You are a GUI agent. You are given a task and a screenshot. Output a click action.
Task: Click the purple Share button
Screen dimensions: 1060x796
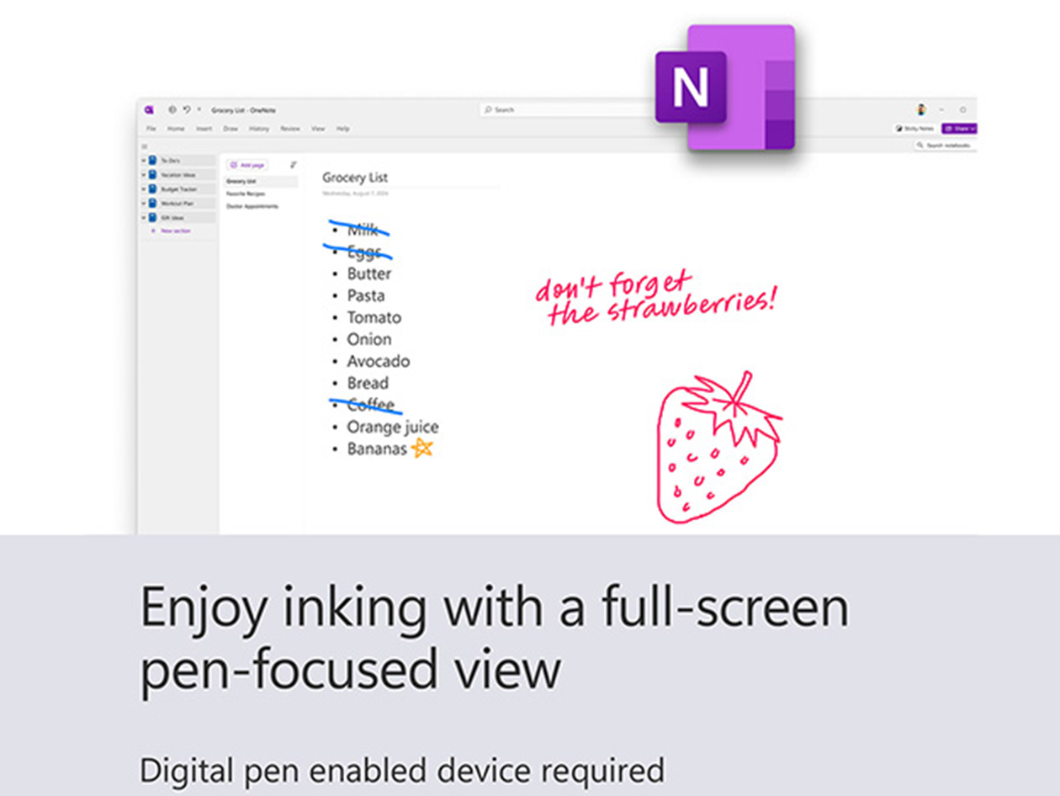click(959, 129)
